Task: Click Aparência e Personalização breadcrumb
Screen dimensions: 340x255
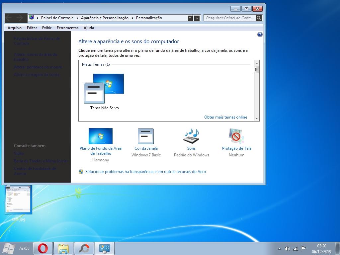Action: [x=105, y=18]
